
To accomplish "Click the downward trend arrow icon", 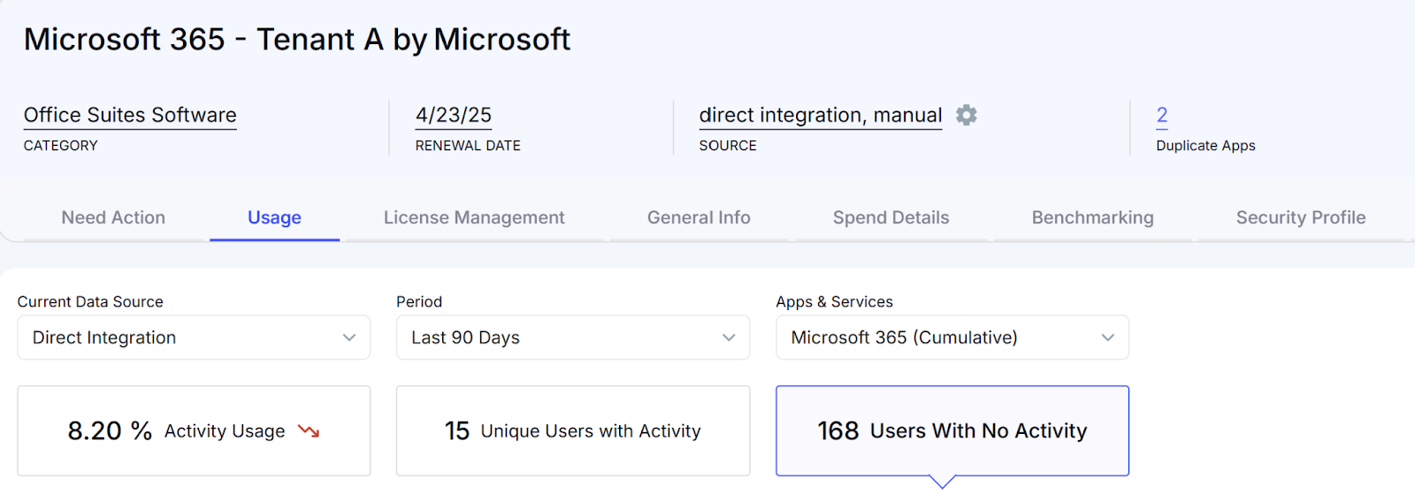I will click(x=309, y=431).
